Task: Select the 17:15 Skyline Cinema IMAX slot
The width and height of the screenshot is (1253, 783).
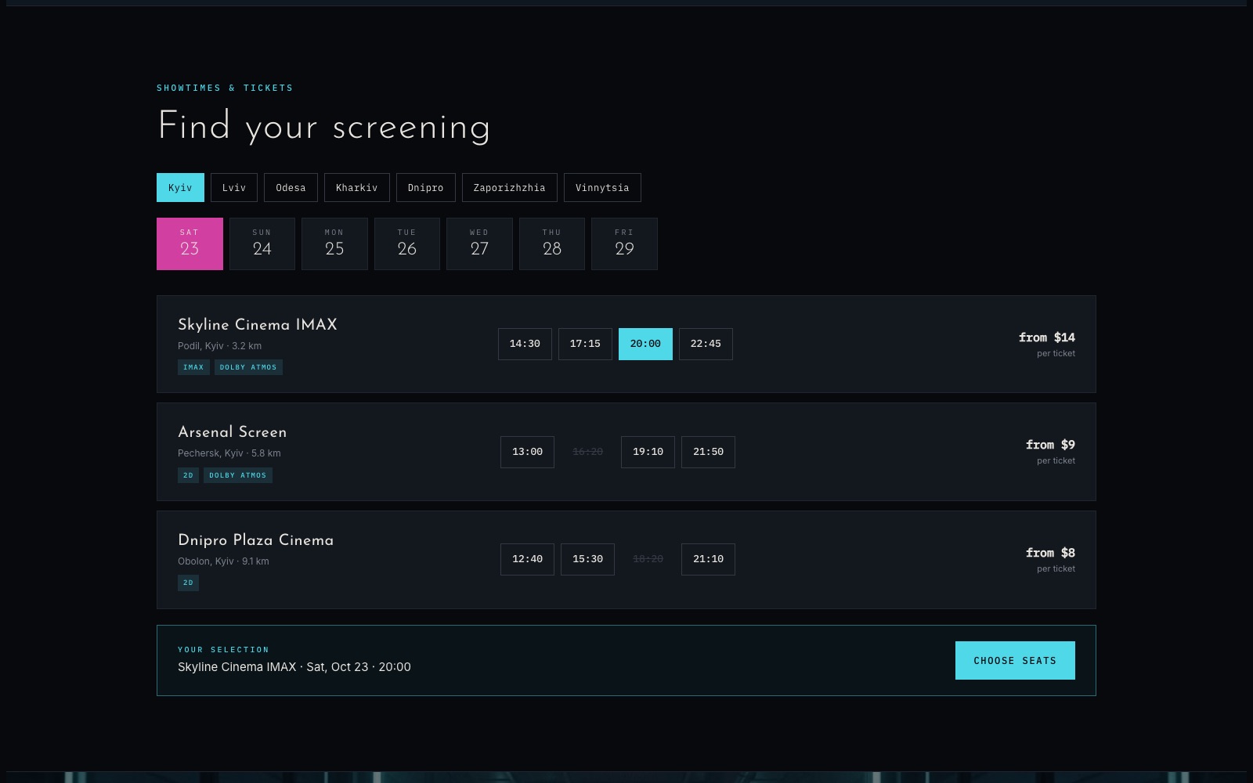Action: (585, 344)
